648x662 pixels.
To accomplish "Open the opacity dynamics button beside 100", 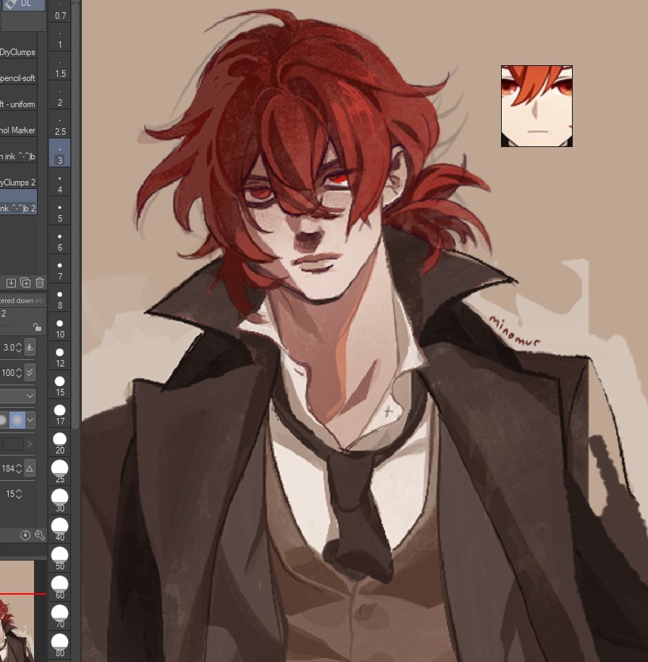I will tap(30, 372).
